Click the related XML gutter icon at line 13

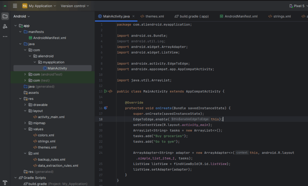tap(110, 91)
